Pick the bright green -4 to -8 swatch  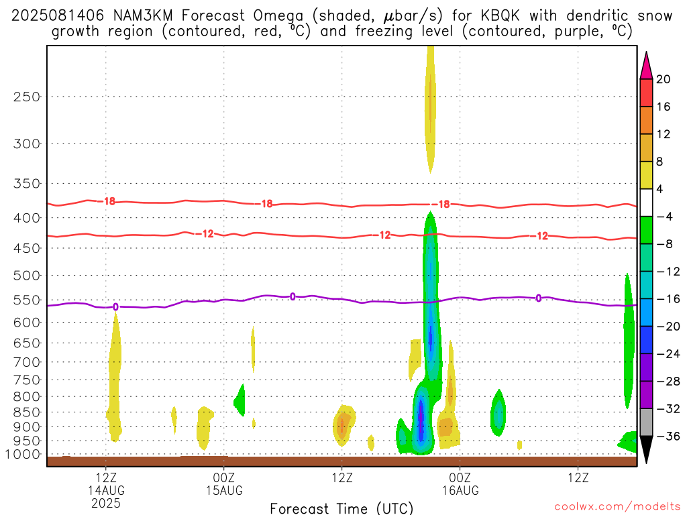(x=646, y=230)
